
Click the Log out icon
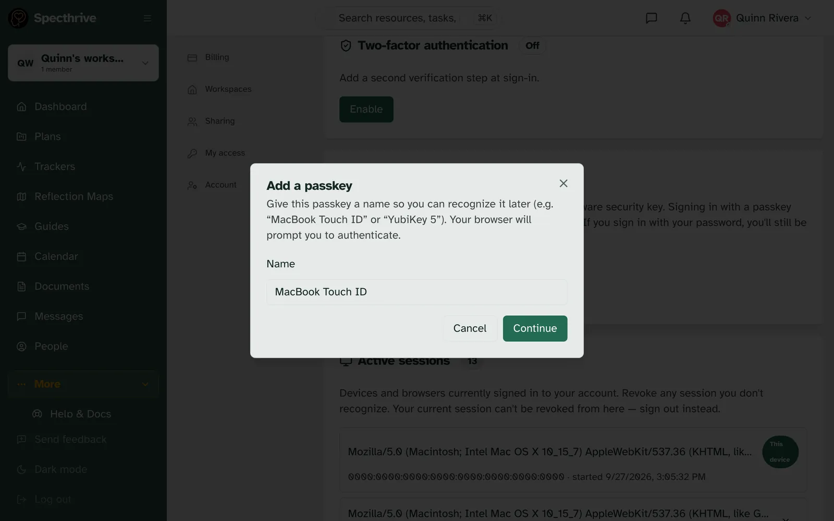point(21,499)
